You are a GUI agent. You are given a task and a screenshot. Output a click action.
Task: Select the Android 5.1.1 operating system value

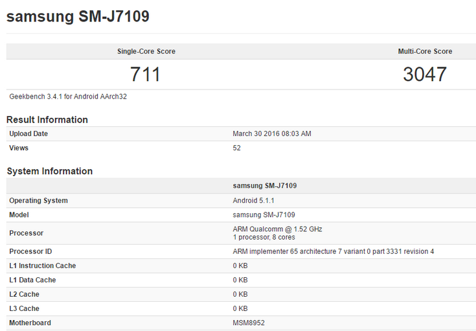(253, 201)
